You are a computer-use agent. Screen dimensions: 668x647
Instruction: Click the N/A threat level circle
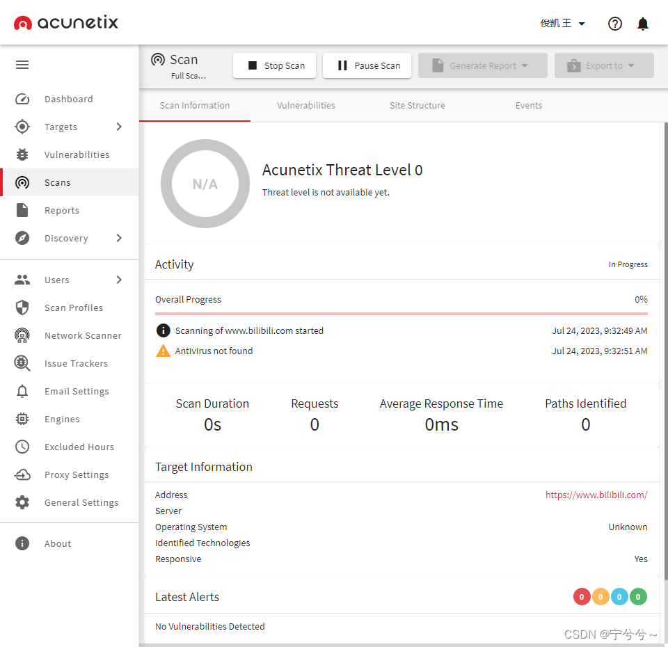[205, 184]
